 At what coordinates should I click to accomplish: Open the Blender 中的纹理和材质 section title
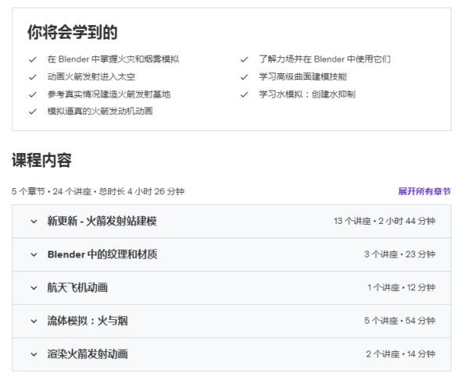point(102,254)
